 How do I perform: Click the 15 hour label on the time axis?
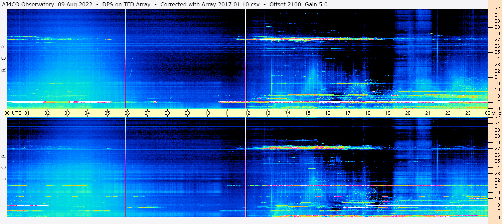(308, 113)
